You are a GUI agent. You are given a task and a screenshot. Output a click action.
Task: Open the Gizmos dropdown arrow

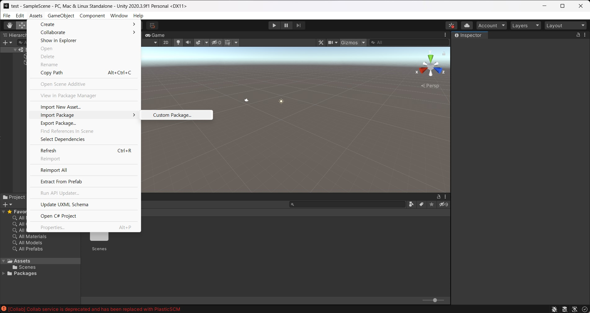[363, 42]
